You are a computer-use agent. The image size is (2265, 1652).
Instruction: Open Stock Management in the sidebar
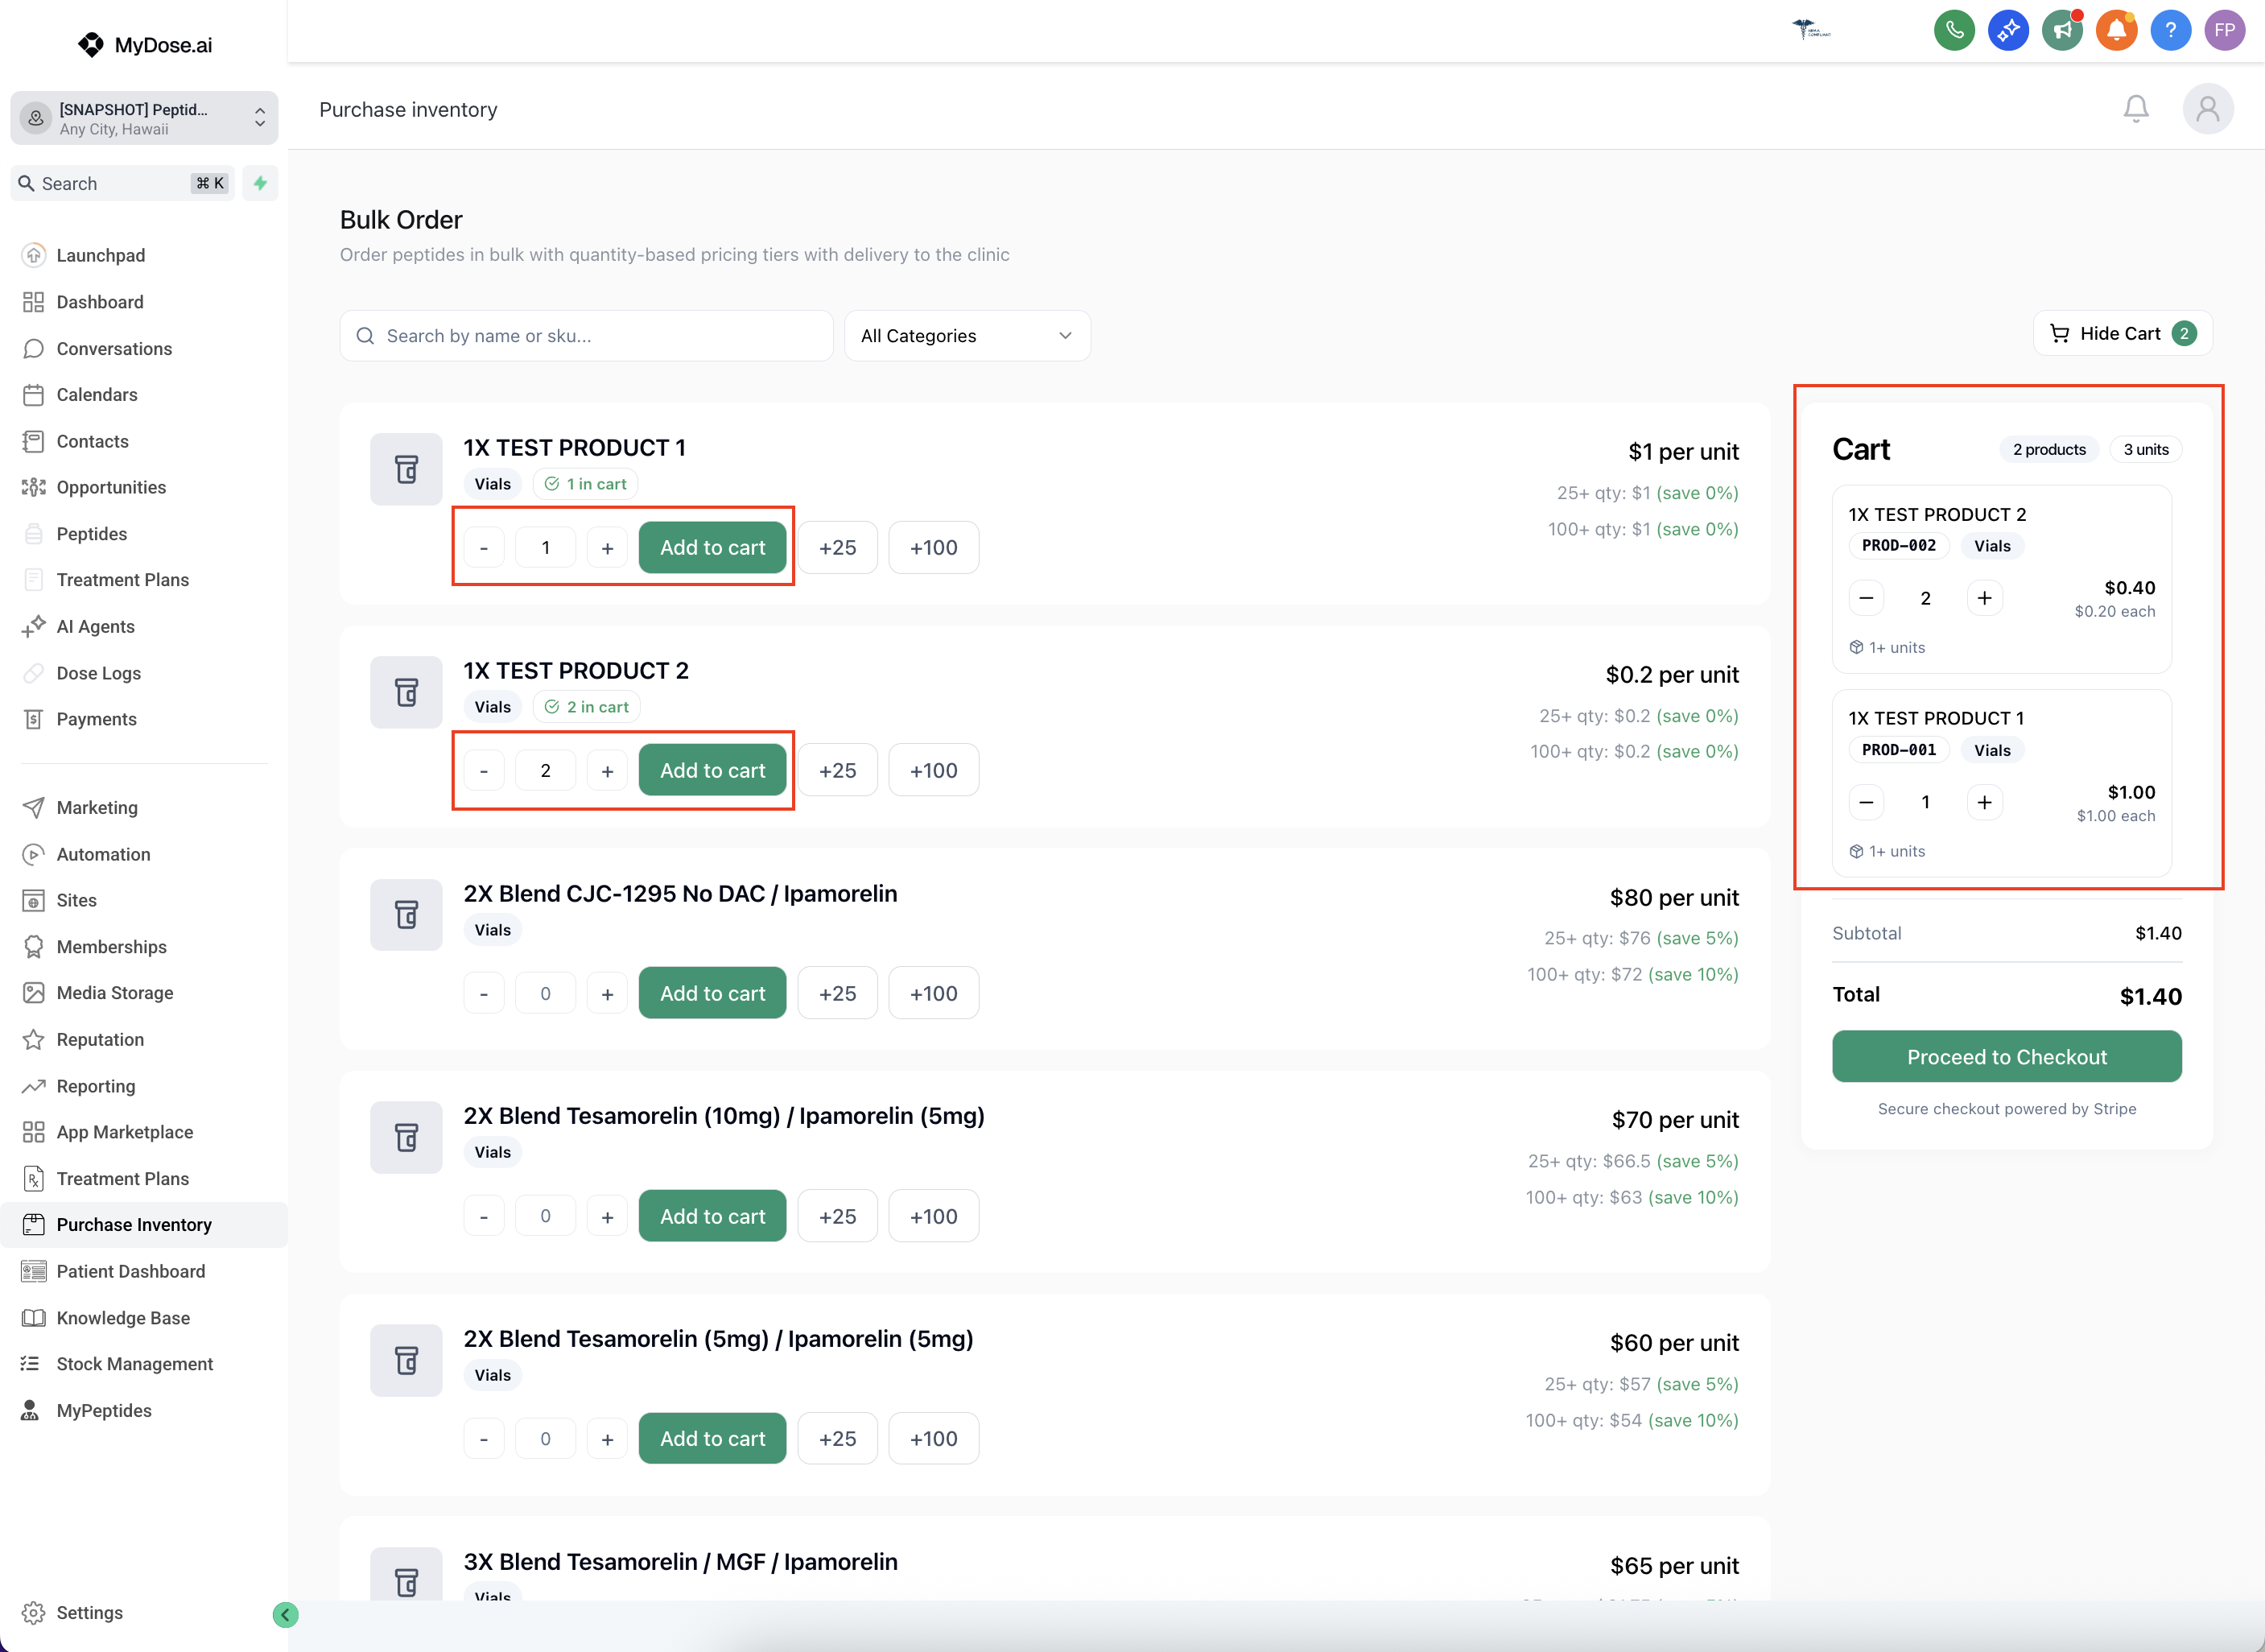click(134, 1364)
